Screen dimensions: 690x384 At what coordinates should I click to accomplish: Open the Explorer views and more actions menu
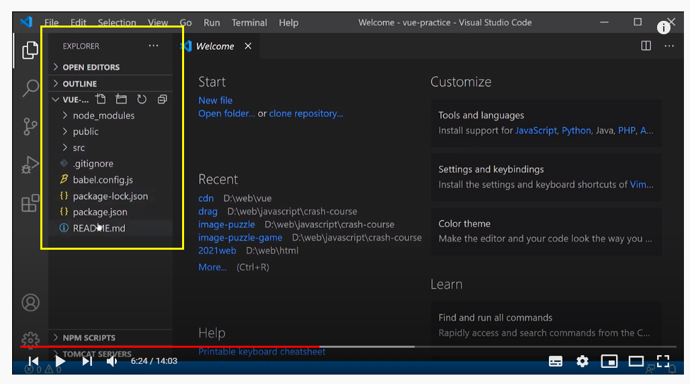tap(153, 46)
